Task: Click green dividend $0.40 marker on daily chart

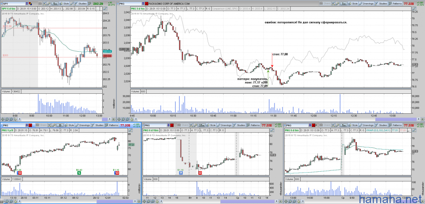Action: (79, 173)
